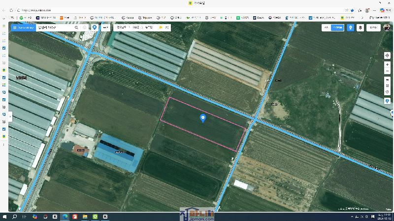
Task: Click the current location target icon
Action: [388, 55]
